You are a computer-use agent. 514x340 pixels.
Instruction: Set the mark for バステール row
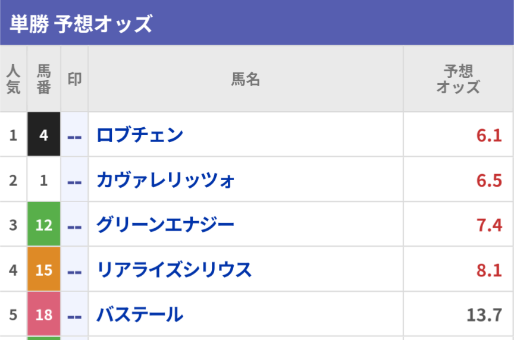point(74,315)
